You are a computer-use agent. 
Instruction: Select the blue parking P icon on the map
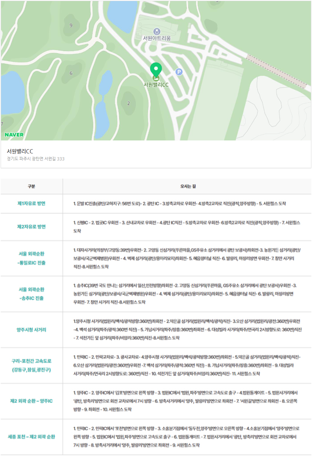pos(179,72)
